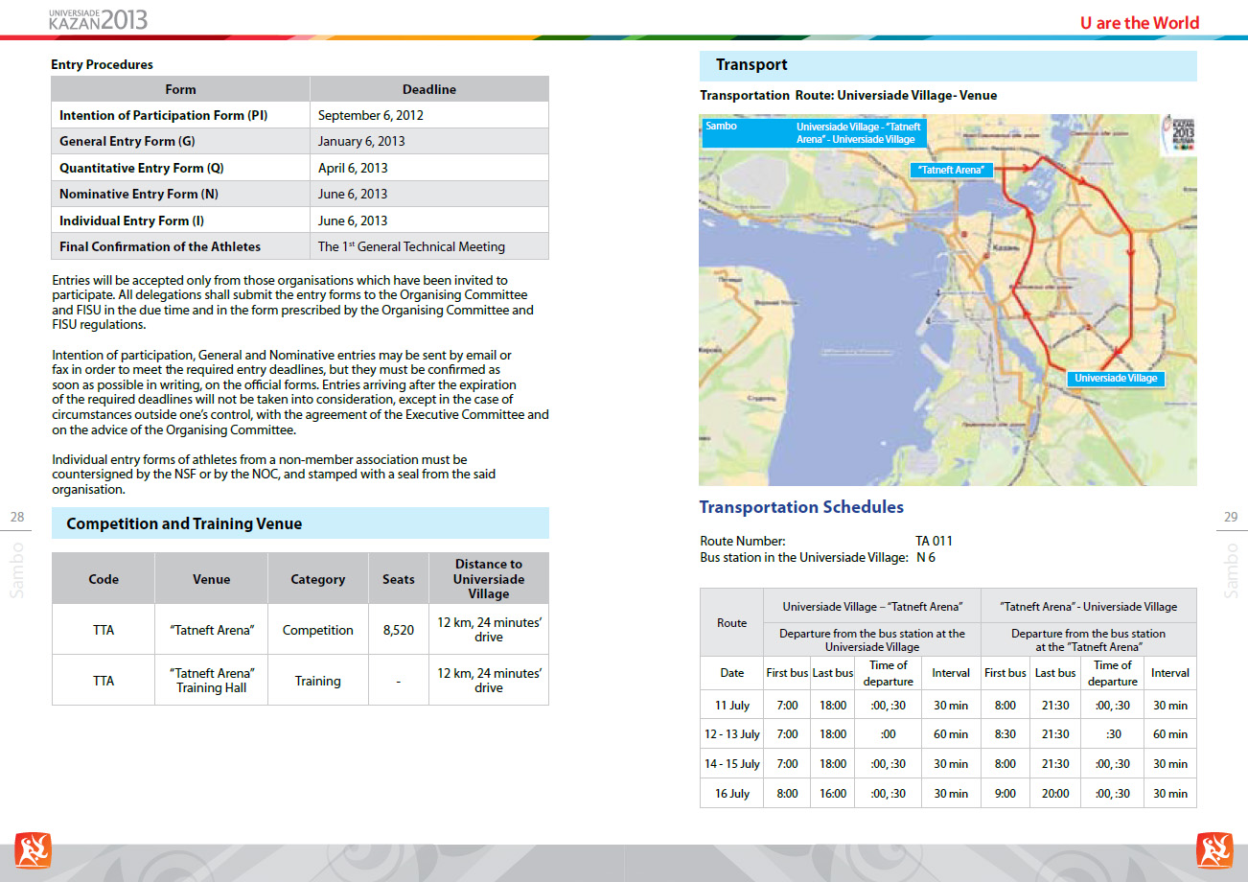Click the Universiade Kazan 2013 header logo

tap(98, 17)
